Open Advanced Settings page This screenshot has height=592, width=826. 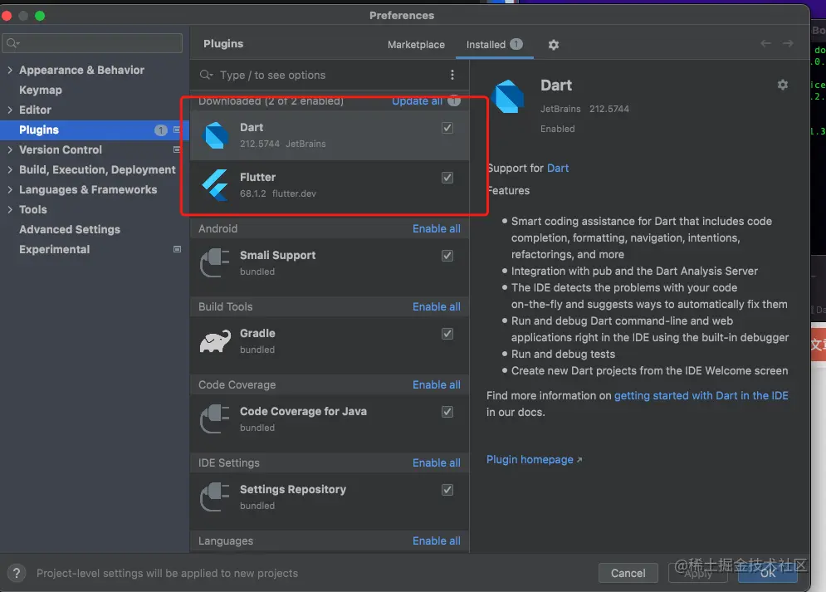70,230
